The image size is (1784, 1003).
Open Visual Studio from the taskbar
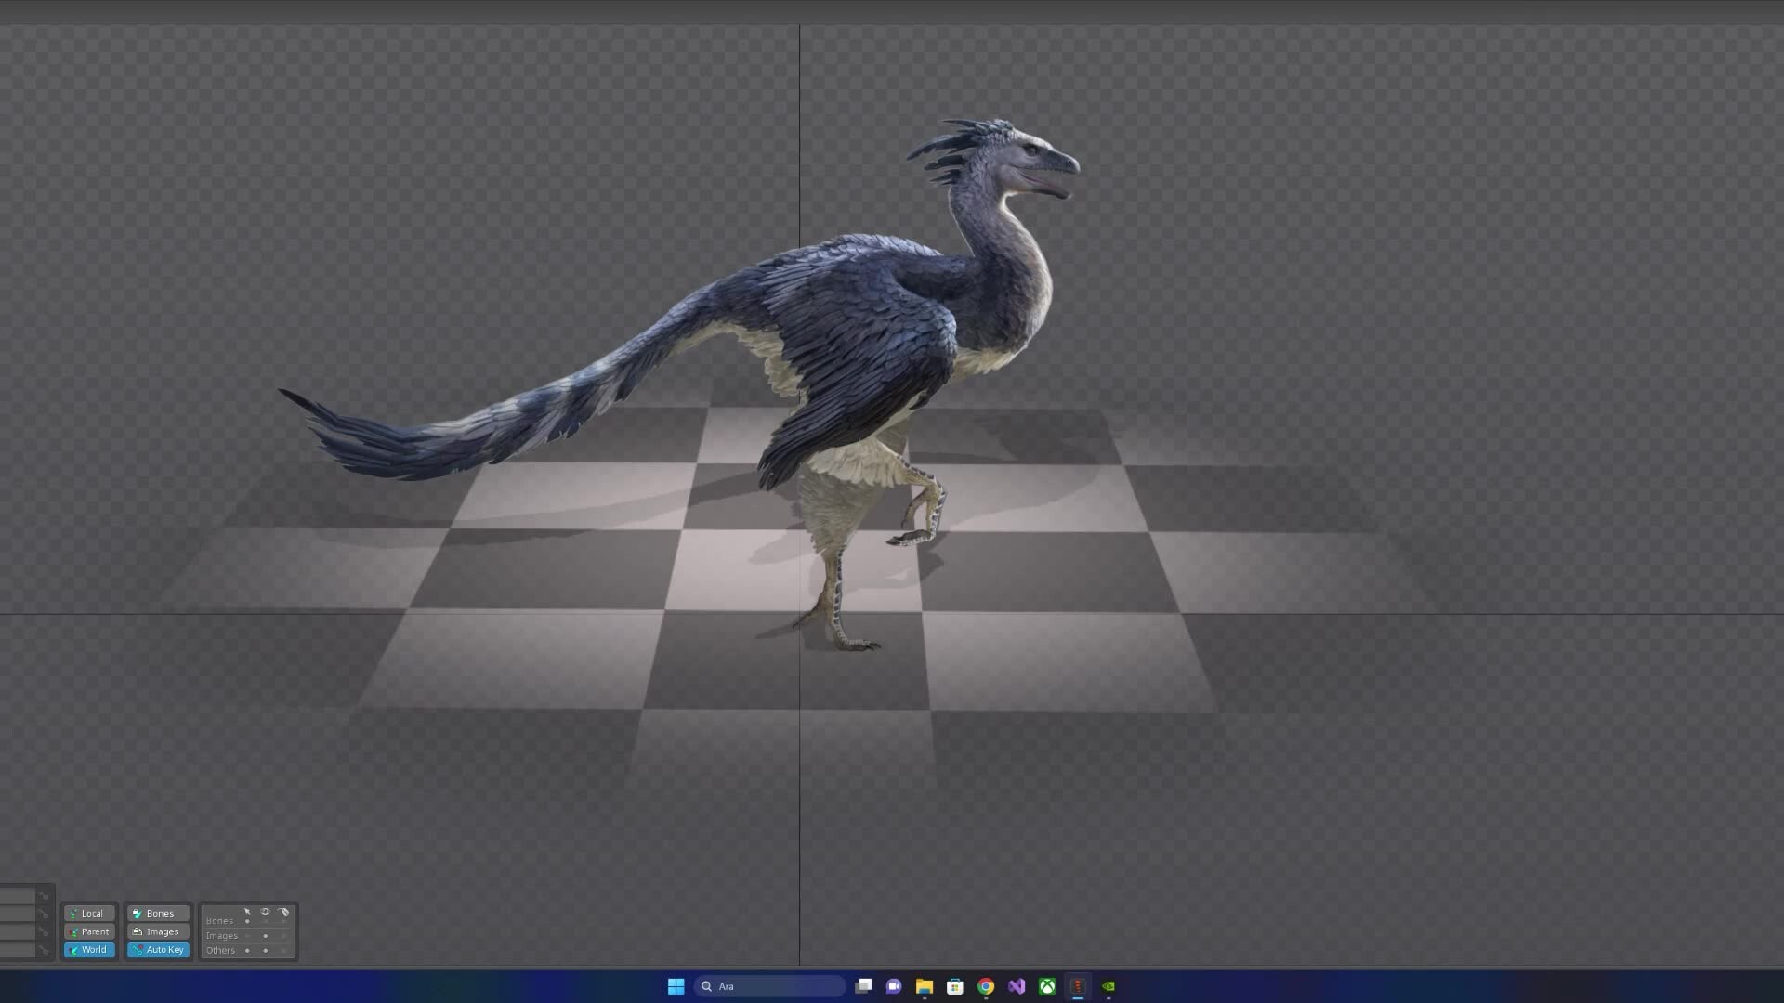click(1017, 986)
